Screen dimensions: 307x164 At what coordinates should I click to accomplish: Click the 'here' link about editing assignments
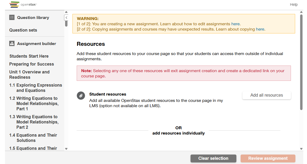pyautogui.click(x=235, y=24)
